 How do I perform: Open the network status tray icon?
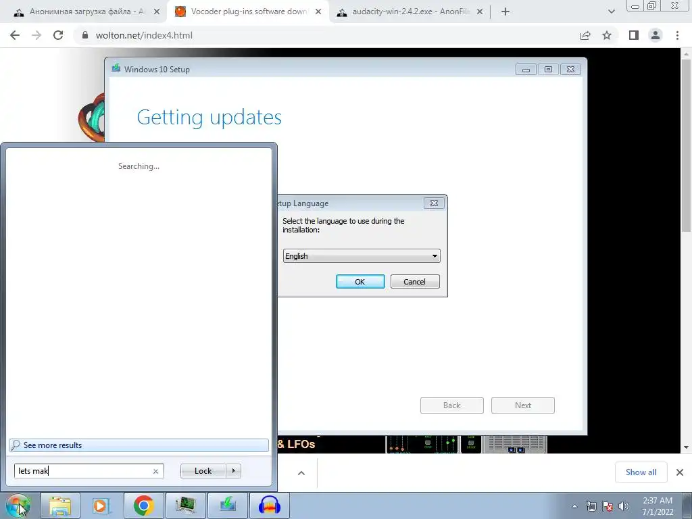591,506
